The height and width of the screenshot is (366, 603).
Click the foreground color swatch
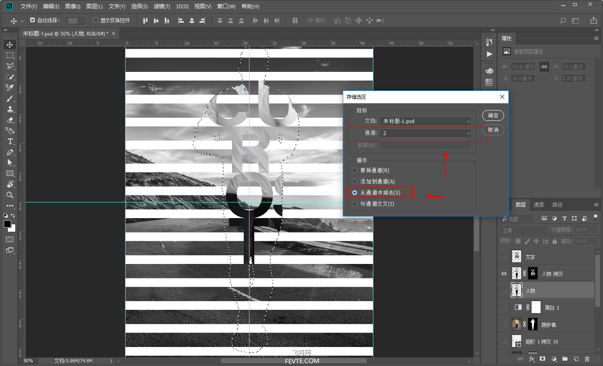[x=7, y=224]
